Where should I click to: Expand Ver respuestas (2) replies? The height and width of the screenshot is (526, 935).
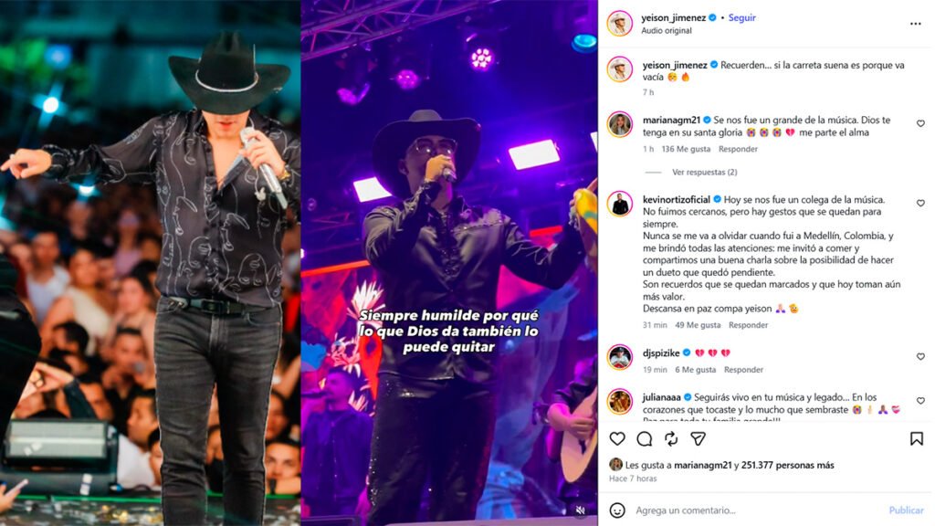pos(704,173)
